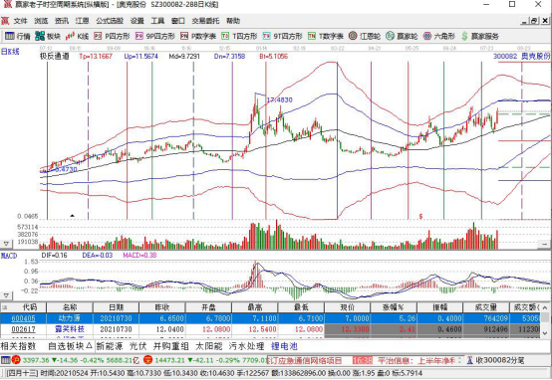Open the 板块 sector toolbar icon
The image size is (552, 380).
point(48,36)
